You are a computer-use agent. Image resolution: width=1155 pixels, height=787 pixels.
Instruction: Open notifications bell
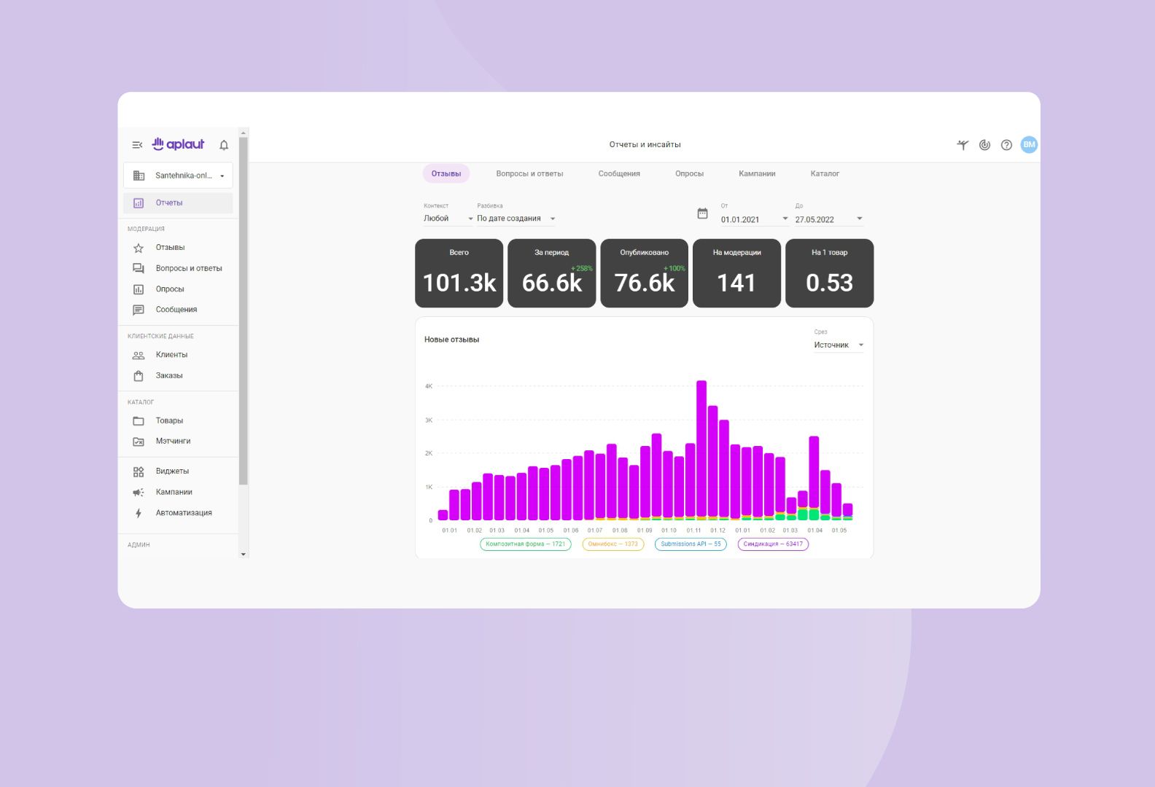point(224,145)
